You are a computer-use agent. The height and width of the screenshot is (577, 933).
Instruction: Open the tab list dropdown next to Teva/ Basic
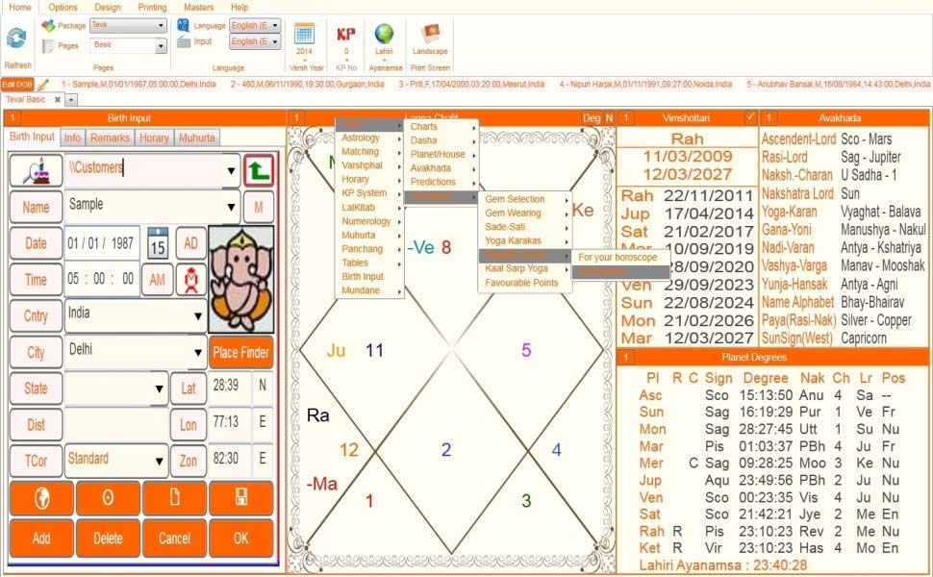pos(71,100)
